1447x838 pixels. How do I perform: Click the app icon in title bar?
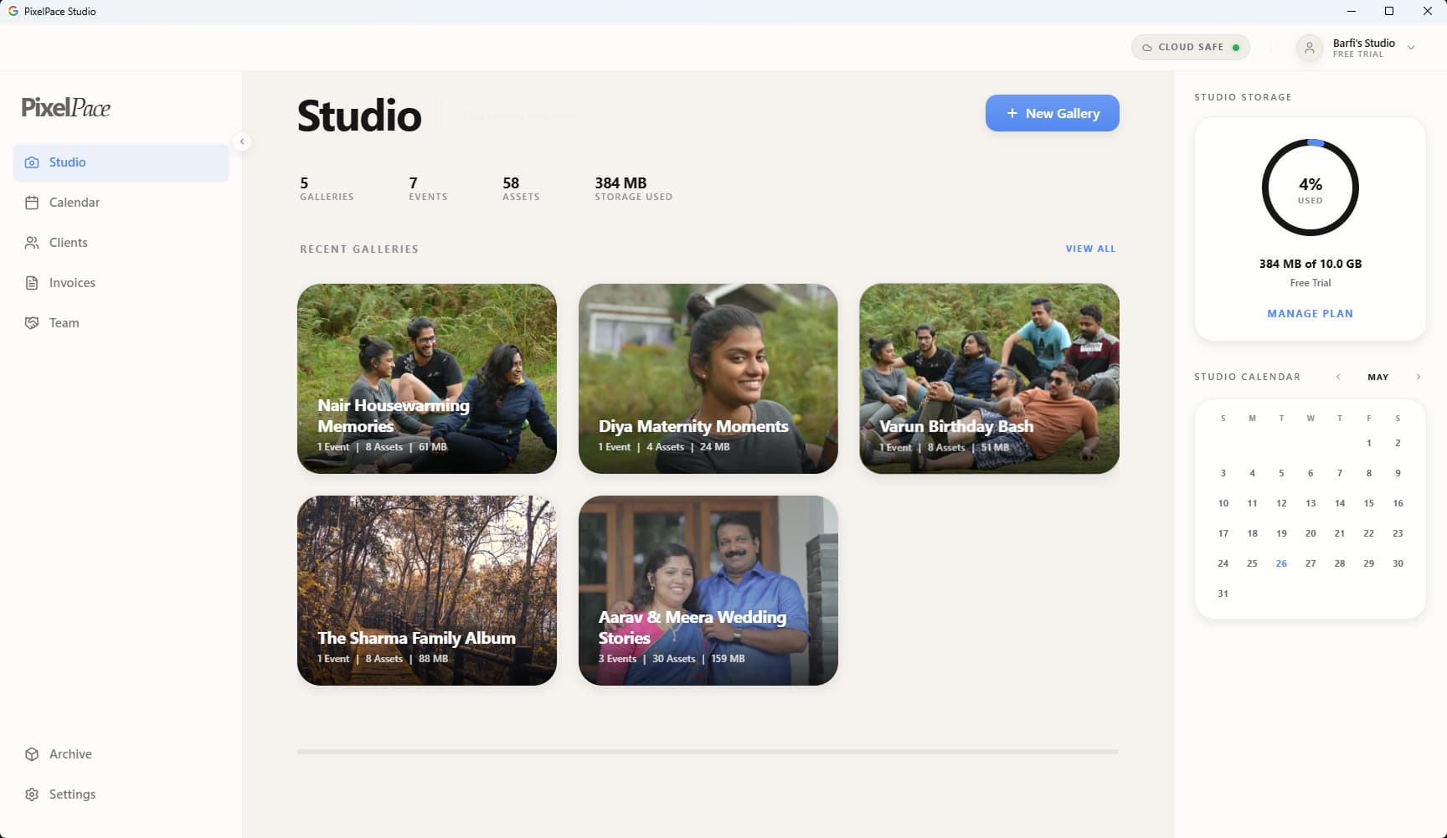click(13, 11)
